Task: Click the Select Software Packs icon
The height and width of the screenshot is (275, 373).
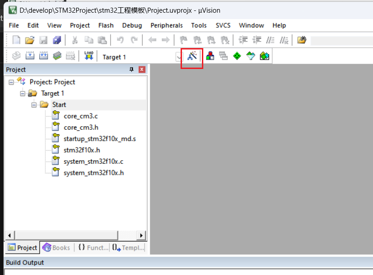Action: coord(251,56)
